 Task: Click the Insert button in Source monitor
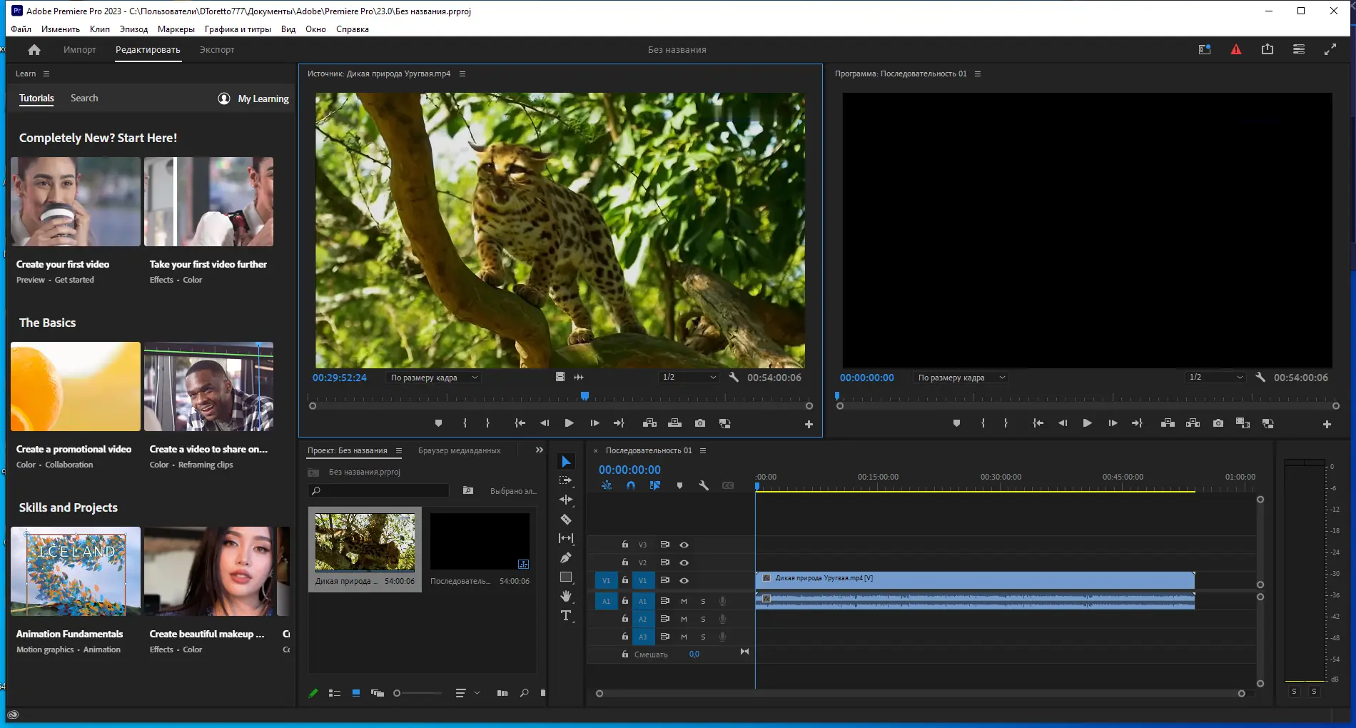pyautogui.click(x=649, y=423)
